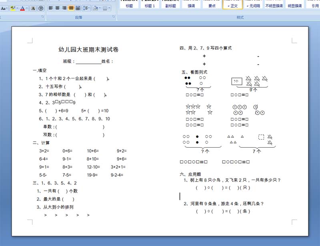
Task: Click the heading 五、看图列式
Action: pyautogui.click(x=194, y=72)
